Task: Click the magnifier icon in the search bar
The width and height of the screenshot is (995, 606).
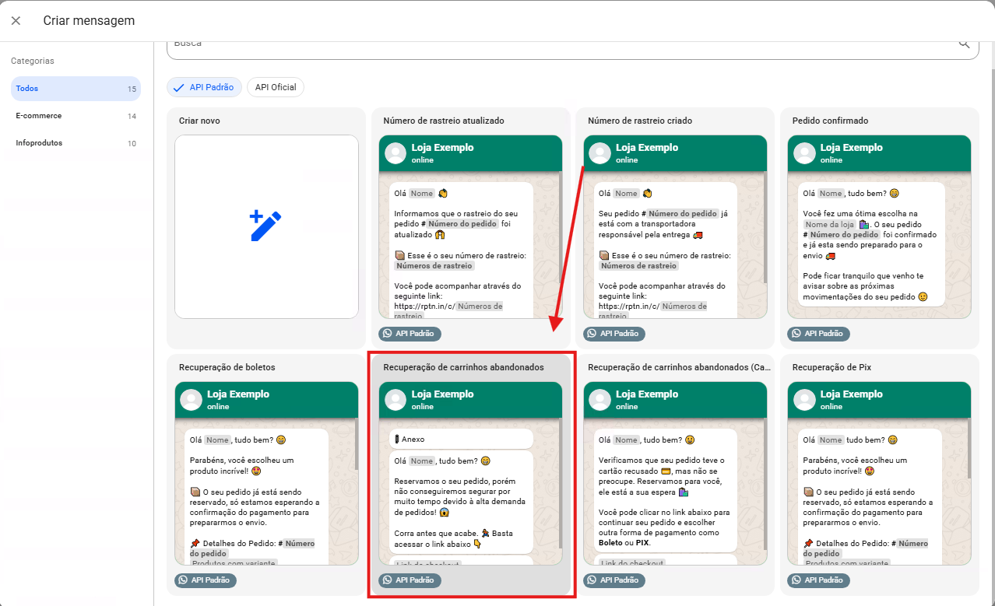Action: (964, 44)
